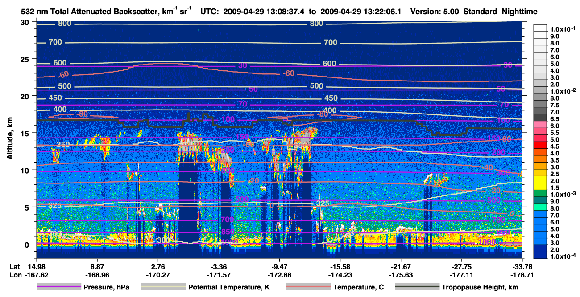Viewport: 580px width, 297px height.
Task: Pick the red 4.5 colorbar swatch
Action: coord(540,146)
